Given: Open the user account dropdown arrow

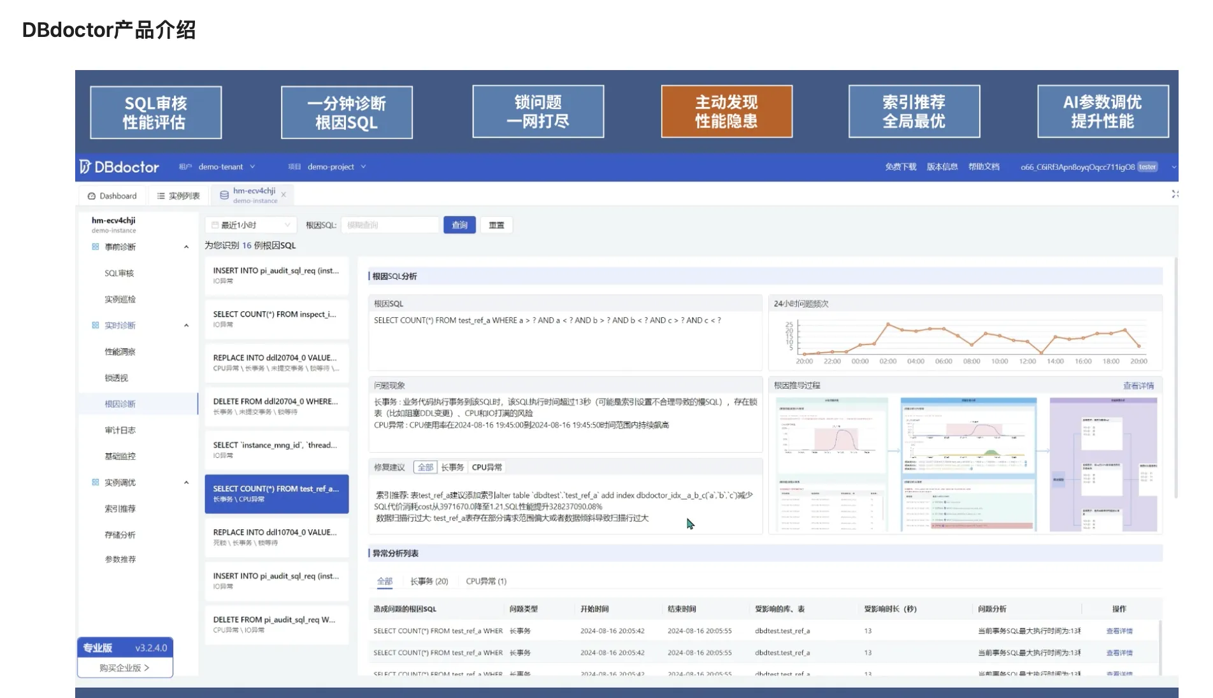Looking at the screenshot, I should click(1174, 167).
